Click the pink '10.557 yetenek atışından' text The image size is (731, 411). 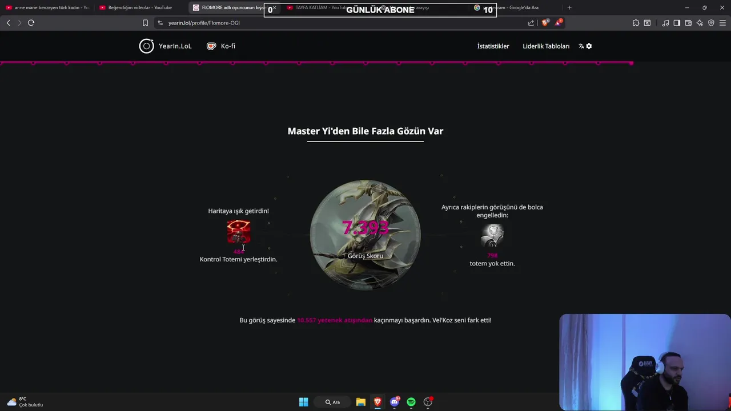point(335,320)
